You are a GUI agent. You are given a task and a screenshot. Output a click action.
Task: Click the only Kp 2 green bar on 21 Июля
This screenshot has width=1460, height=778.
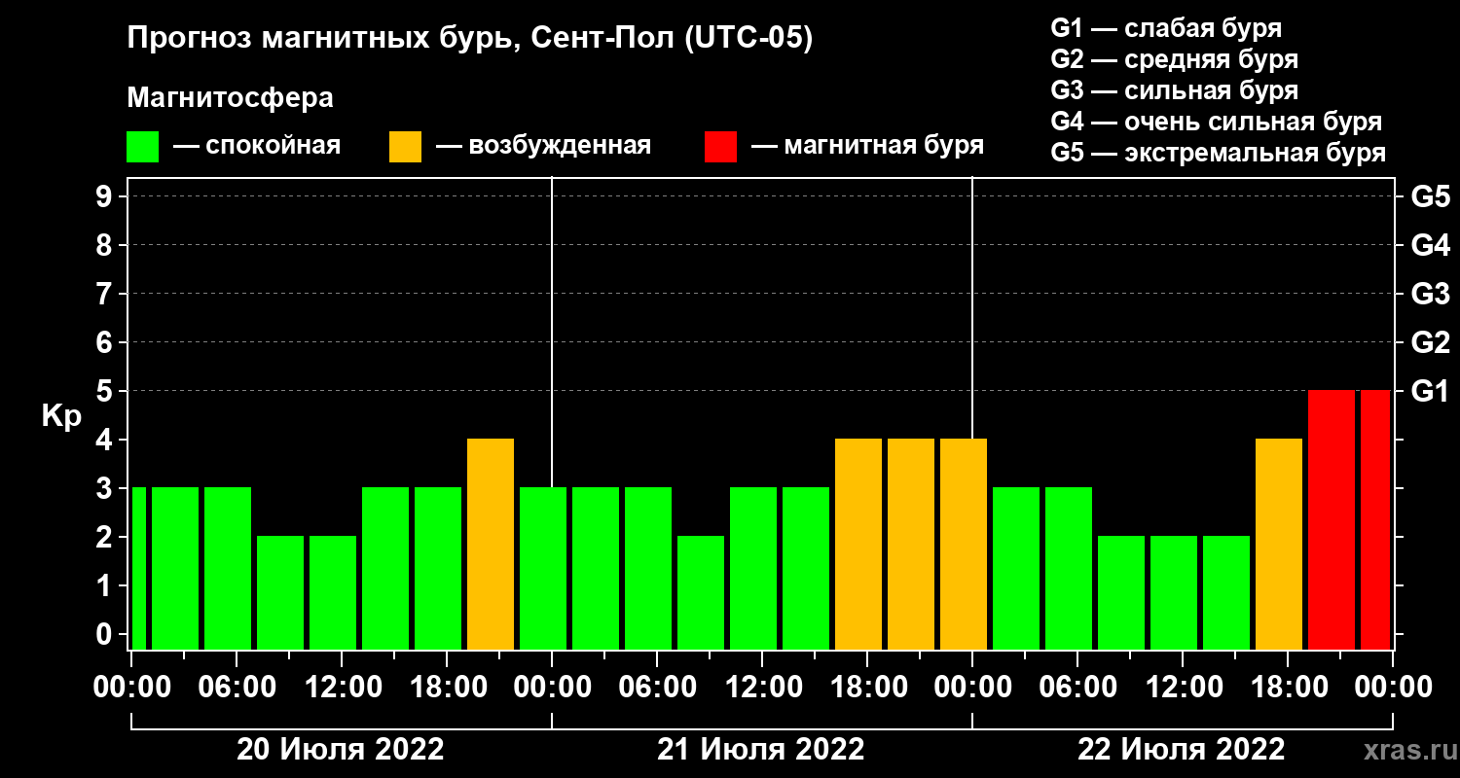(x=701, y=592)
